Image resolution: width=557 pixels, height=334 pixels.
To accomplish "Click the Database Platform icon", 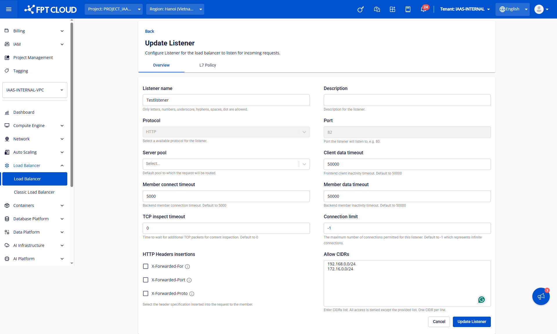I will (x=7, y=219).
